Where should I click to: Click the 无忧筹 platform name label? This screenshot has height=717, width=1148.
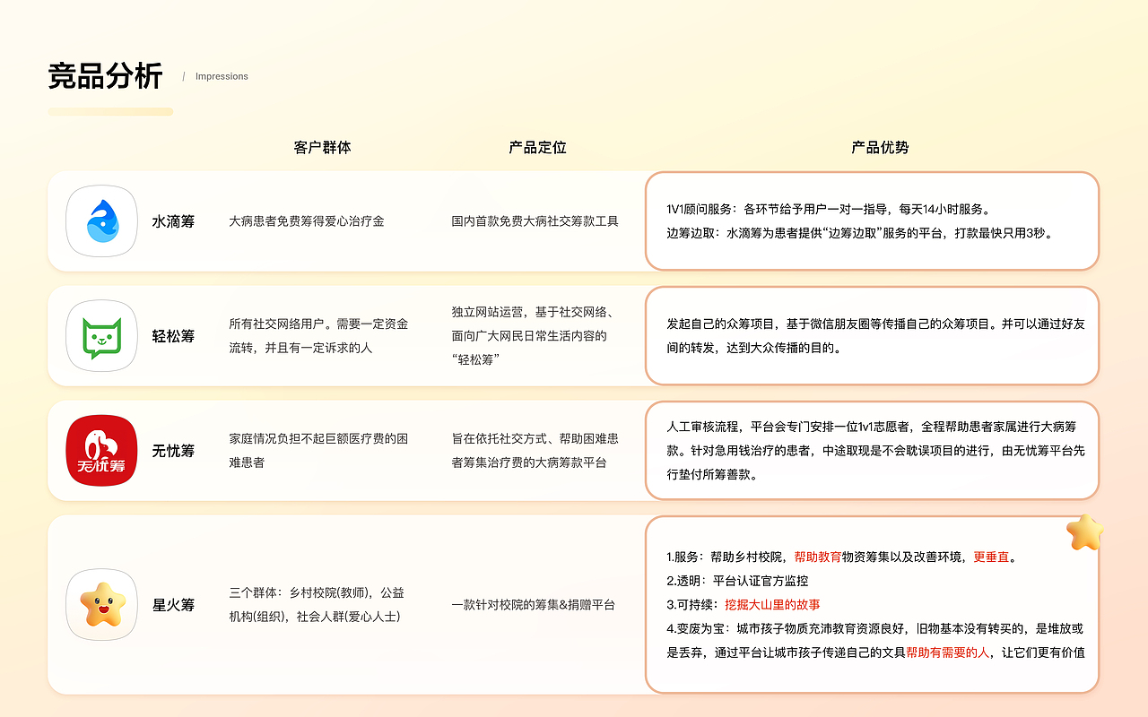pyautogui.click(x=172, y=451)
